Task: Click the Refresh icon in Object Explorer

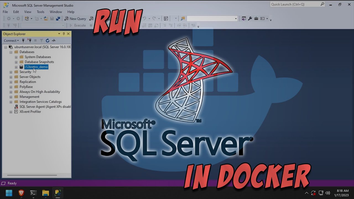Action: 48,40
